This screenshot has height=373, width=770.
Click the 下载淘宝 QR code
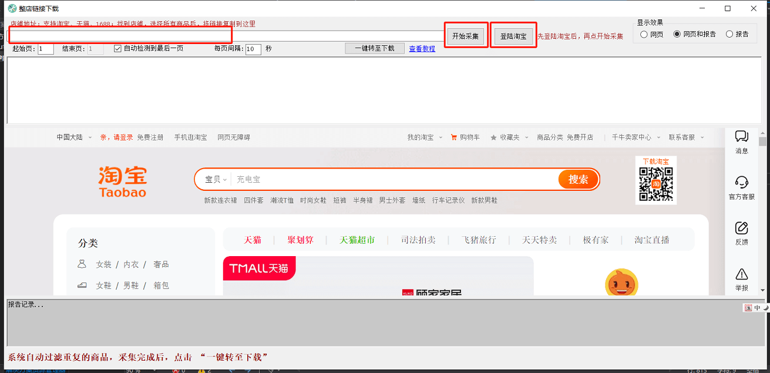click(x=655, y=184)
